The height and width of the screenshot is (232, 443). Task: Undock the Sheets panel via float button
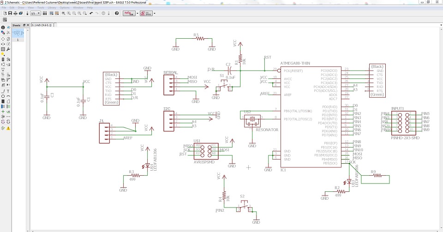[x=24, y=24]
